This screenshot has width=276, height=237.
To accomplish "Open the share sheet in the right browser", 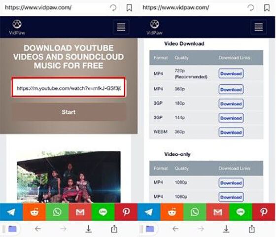I will [252, 229].
